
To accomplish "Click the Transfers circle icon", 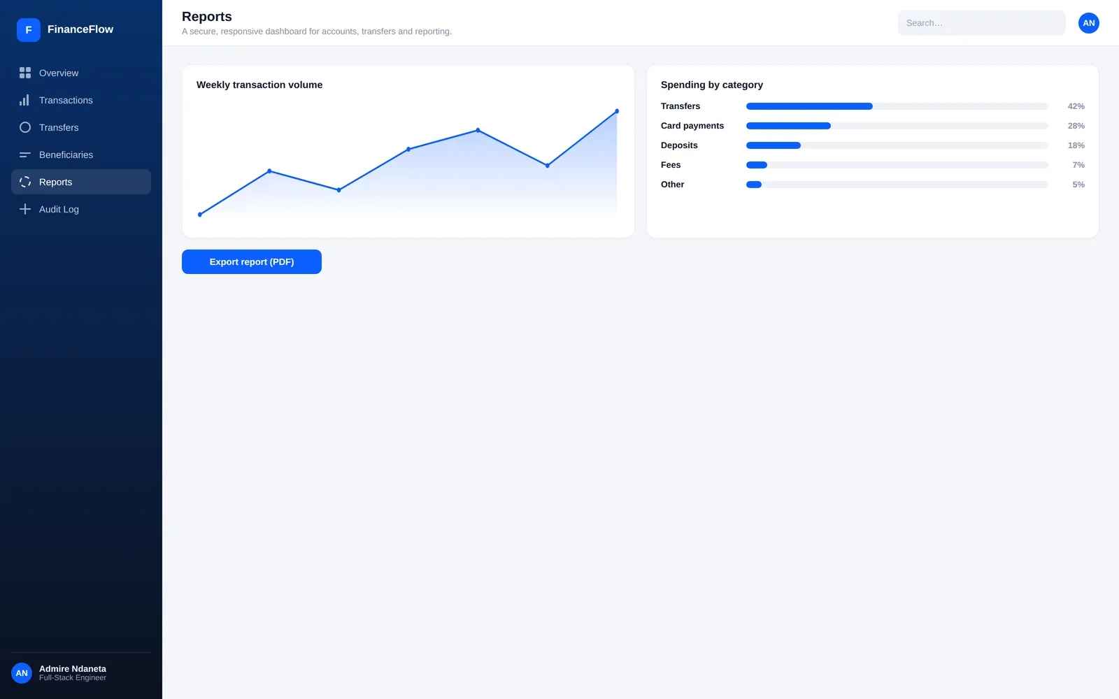I will point(25,127).
